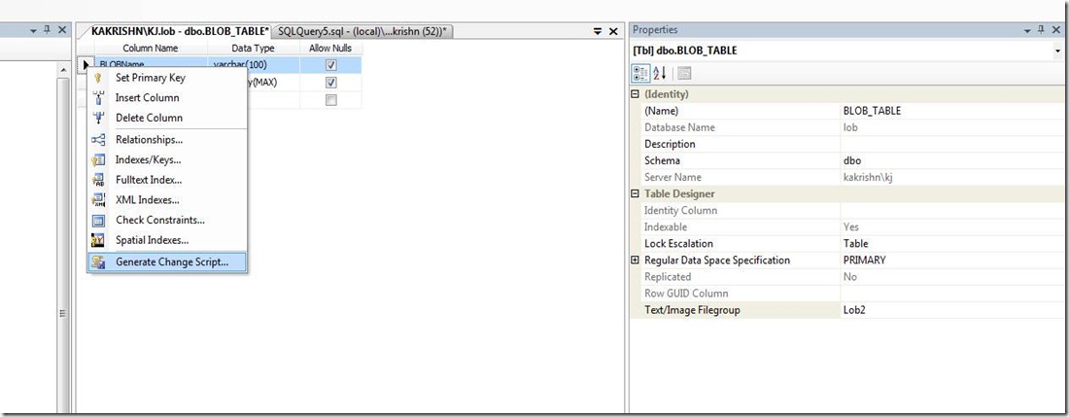This screenshot has height=417, width=1069.
Task: Sort properties with the Alphabetical icon
Action: pos(660,73)
